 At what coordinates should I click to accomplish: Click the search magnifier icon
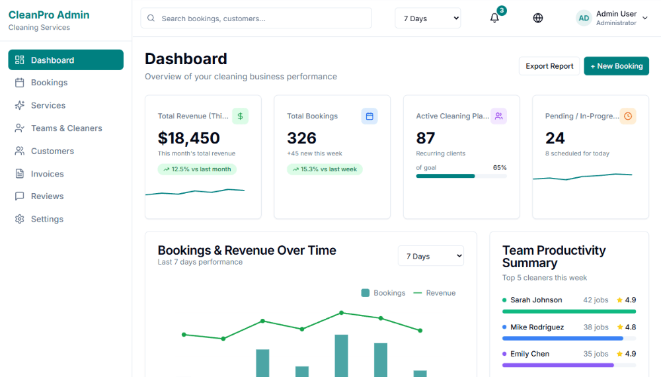tap(151, 18)
